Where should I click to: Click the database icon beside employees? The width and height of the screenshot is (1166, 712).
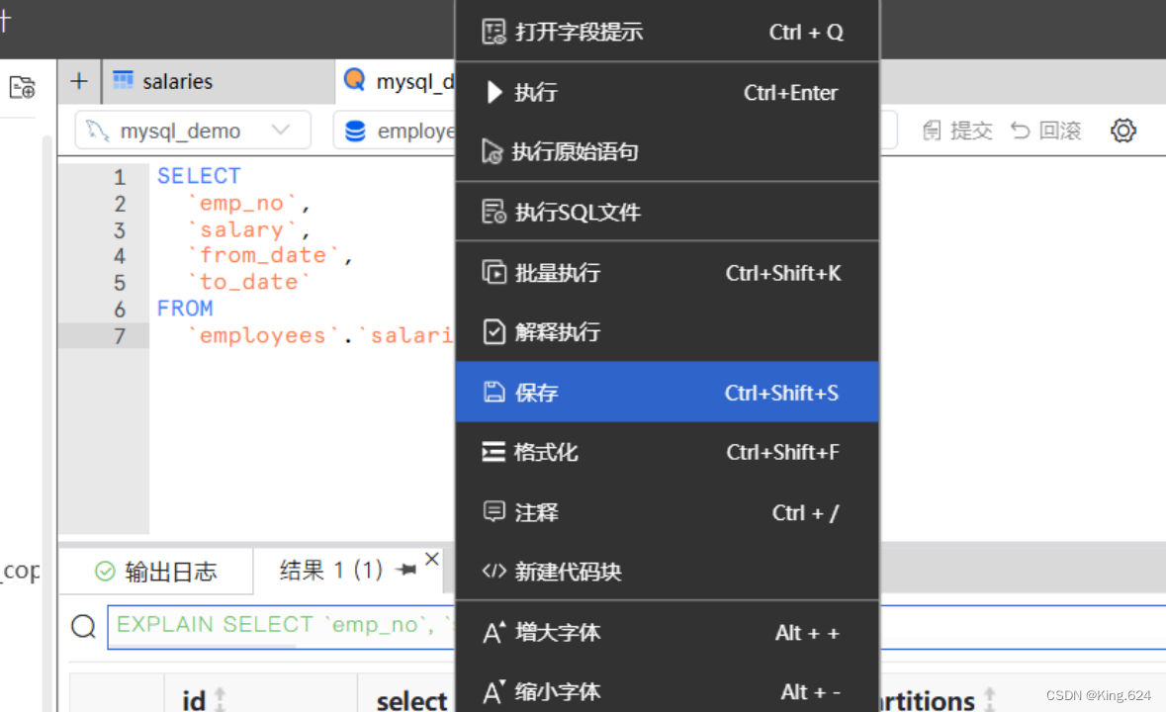pyautogui.click(x=355, y=131)
